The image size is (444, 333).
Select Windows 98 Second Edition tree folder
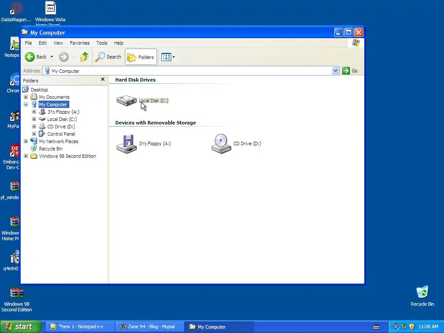click(x=67, y=156)
